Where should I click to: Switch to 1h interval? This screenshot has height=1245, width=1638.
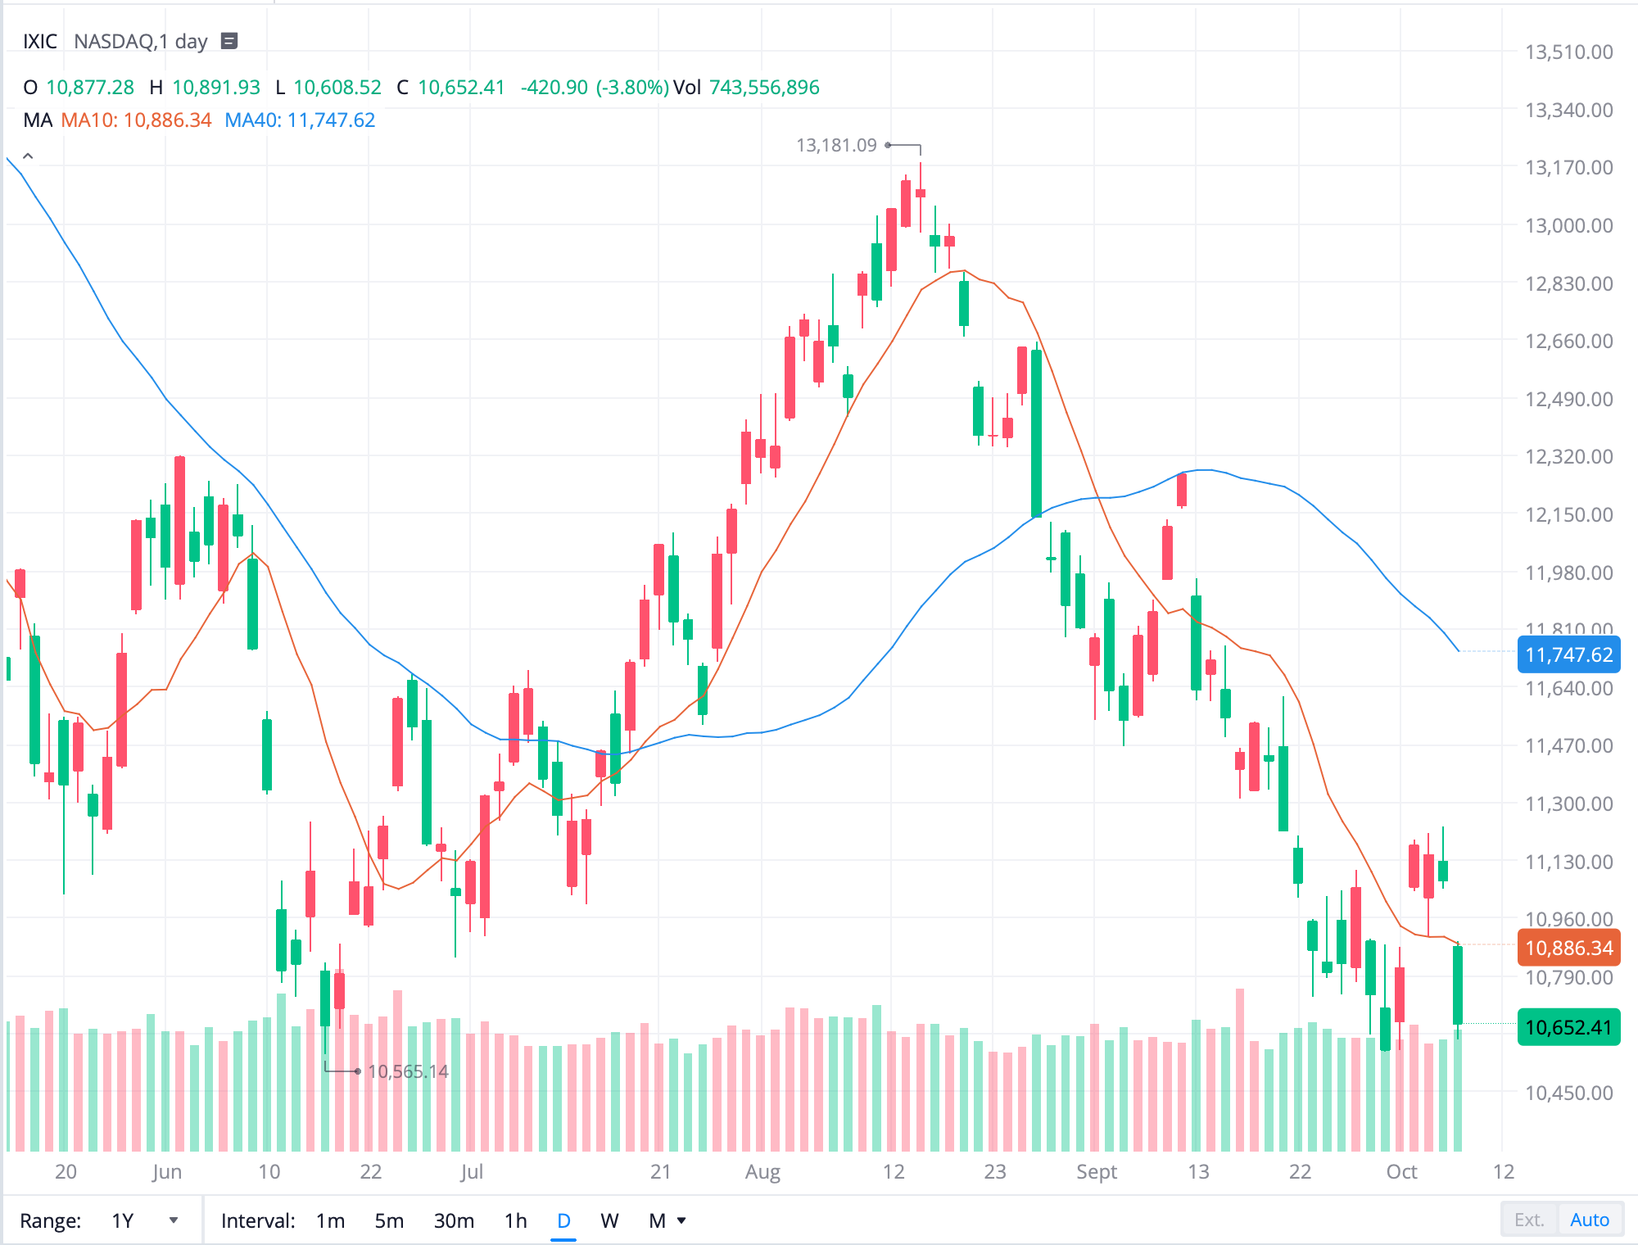click(x=515, y=1220)
